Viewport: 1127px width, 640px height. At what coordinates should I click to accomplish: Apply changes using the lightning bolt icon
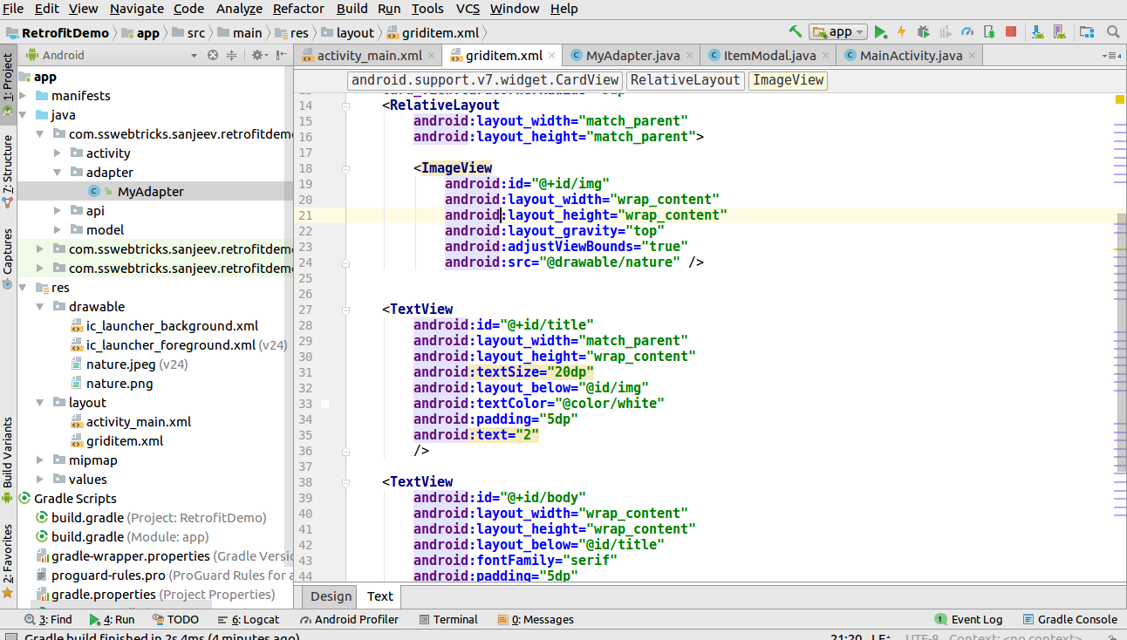tap(901, 31)
